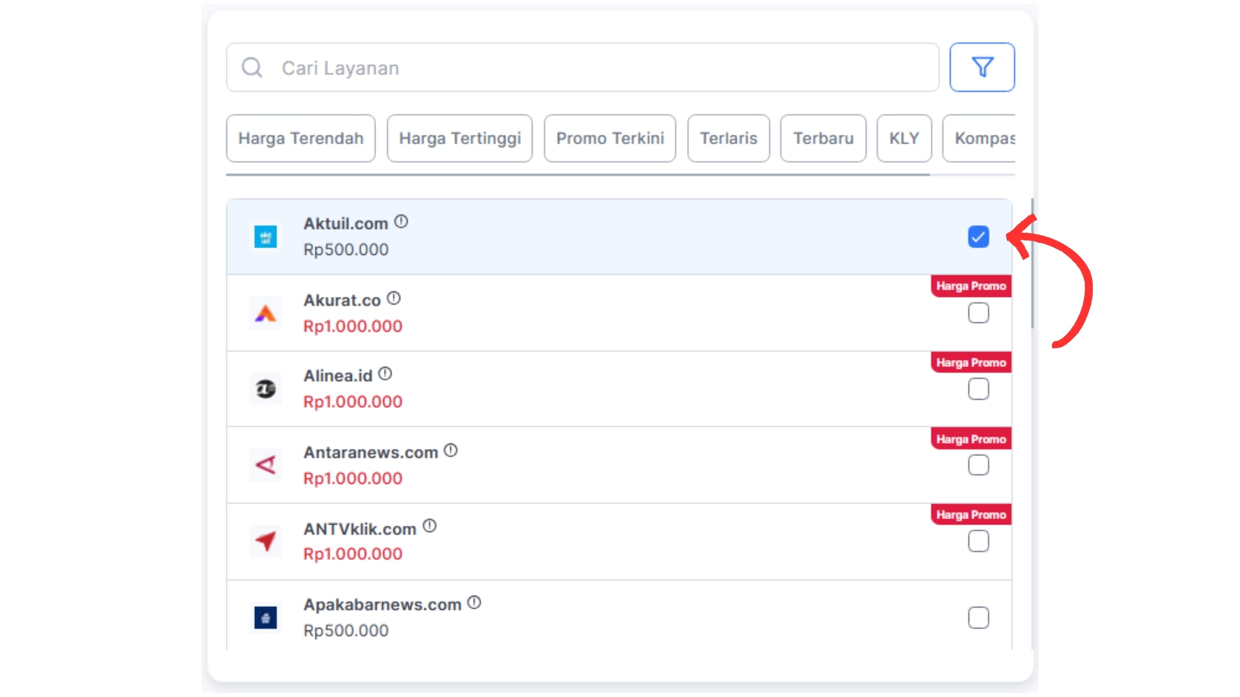Click the vertical service list scrollbar
This screenshot has width=1240, height=697.
click(1032, 263)
